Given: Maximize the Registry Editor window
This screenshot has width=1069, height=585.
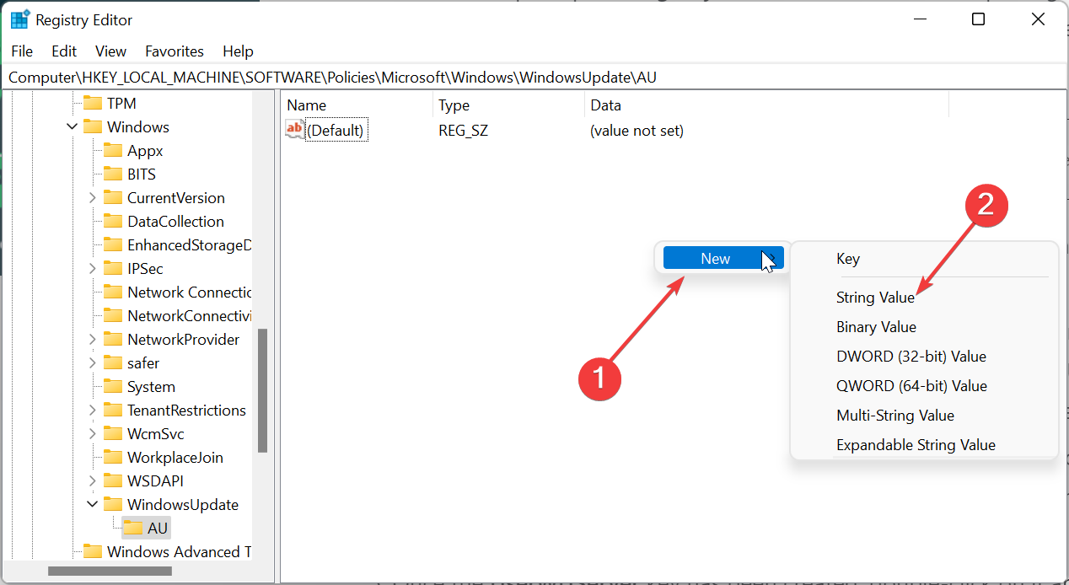Looking at the screenshot, I should 978,19.
